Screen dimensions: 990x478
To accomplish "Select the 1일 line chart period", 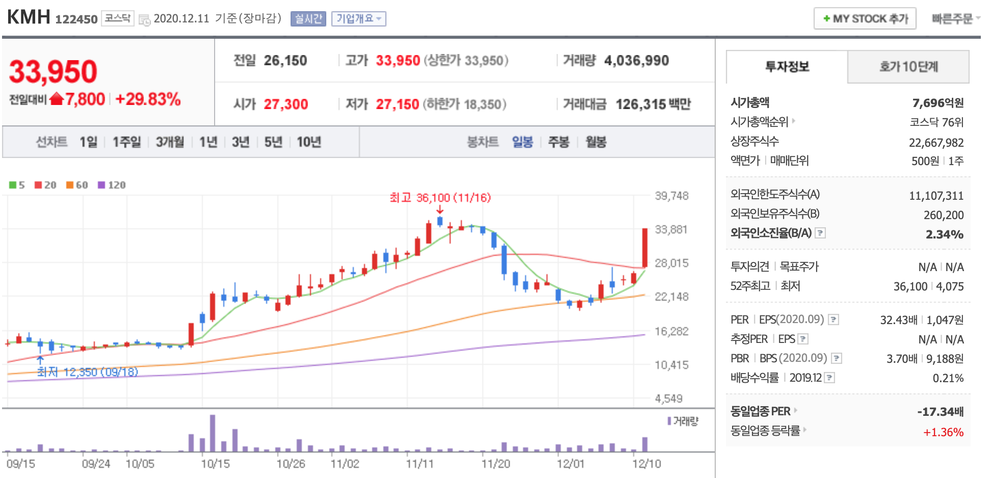I will (x=88, y=142).
